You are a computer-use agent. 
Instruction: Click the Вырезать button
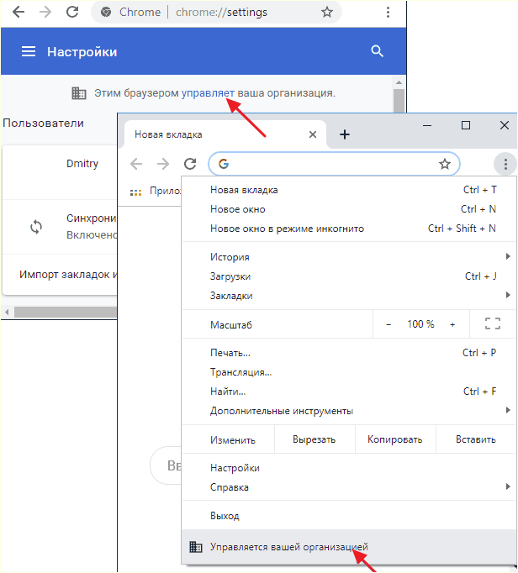pyautogui.click(x=314, y=439)
